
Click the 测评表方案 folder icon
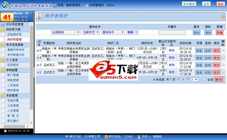[x=3, y=30]
